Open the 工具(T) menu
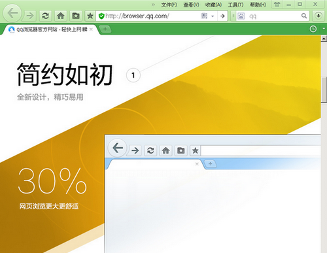 click(235, 5)
